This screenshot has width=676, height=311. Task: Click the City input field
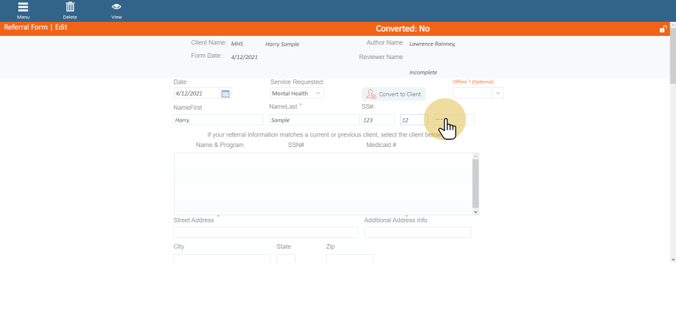point(222,259)
